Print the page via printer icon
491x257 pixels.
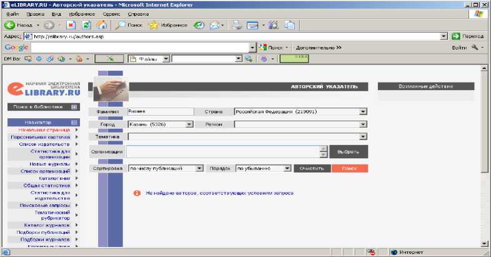point(237,25)
